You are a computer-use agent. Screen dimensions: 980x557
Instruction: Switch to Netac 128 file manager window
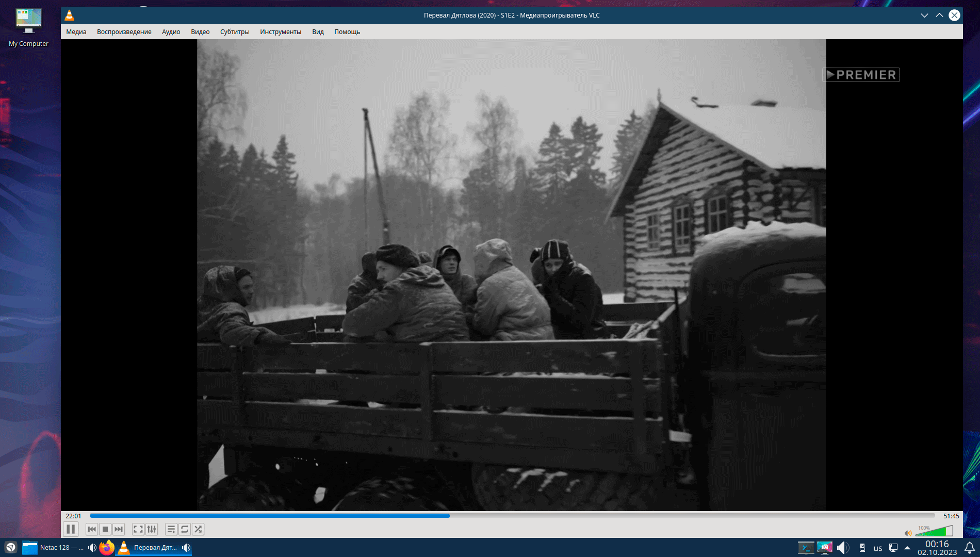coord(53,547)
